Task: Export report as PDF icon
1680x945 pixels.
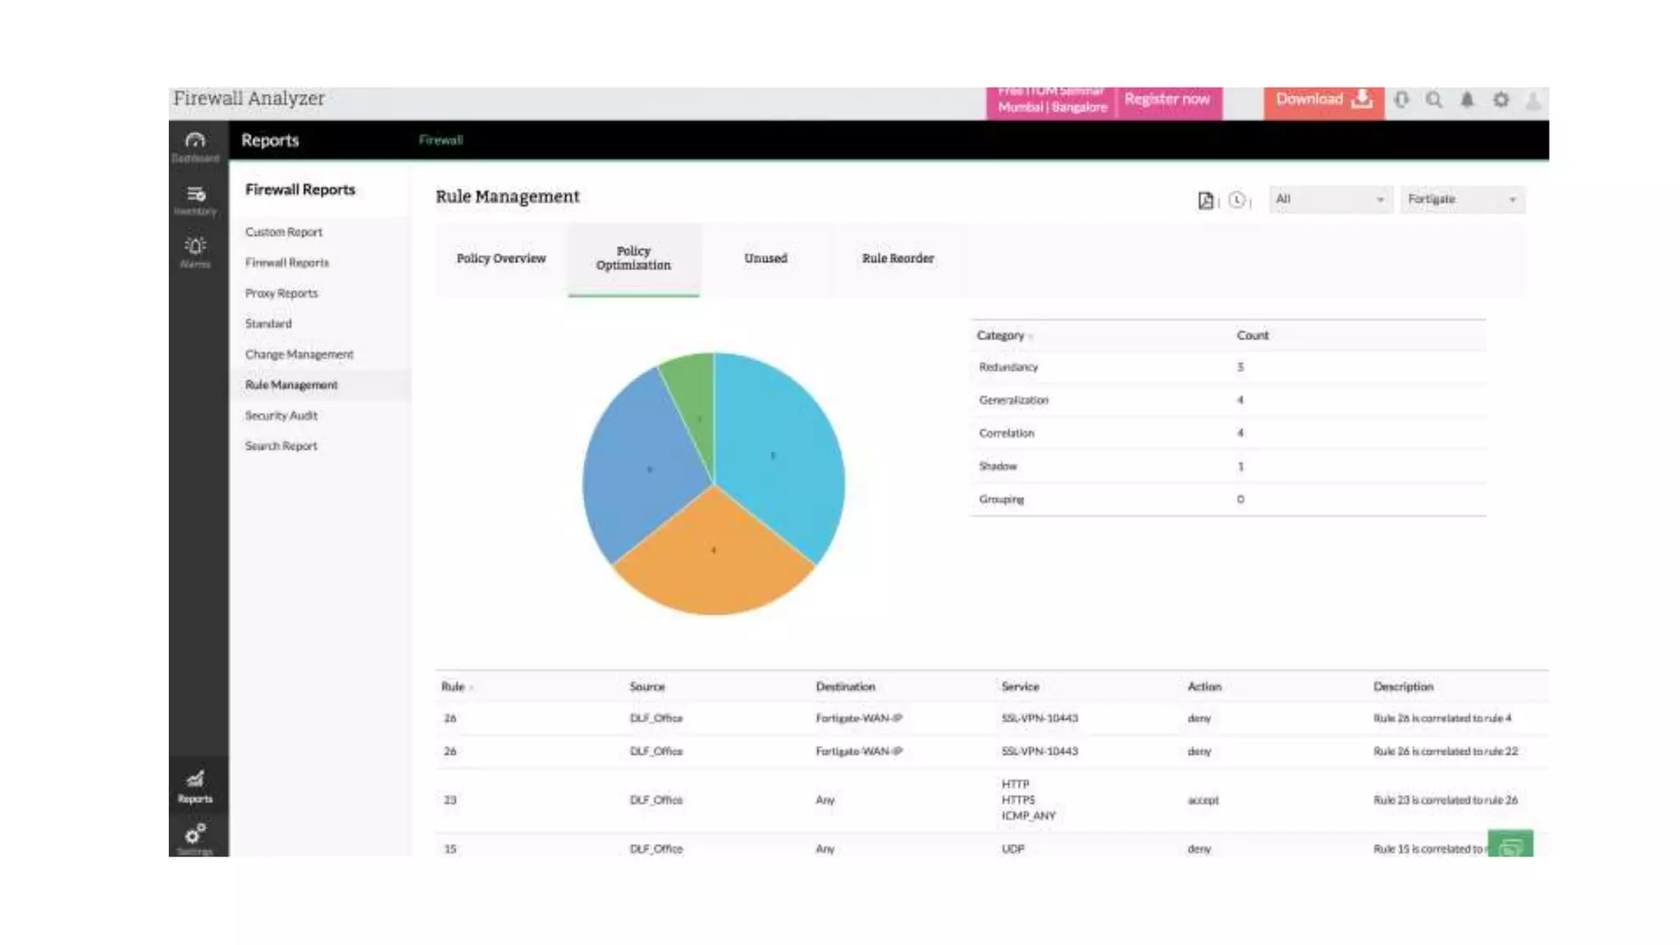Action: pyautogui.click(x=1205, y=200)
